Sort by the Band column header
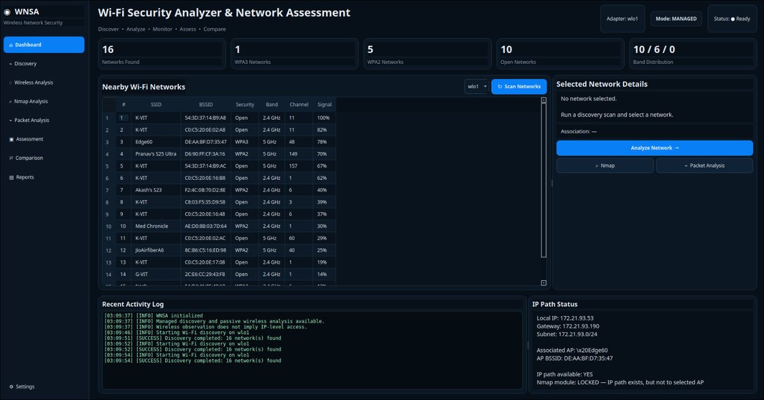 pyautogui.click(x=272, y=105)
